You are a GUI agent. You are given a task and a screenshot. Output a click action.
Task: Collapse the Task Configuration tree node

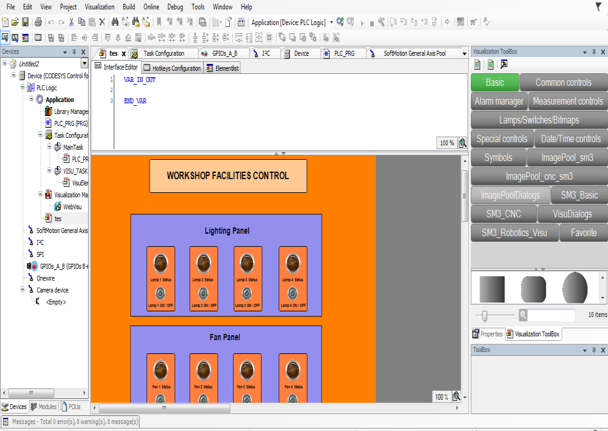41,135
